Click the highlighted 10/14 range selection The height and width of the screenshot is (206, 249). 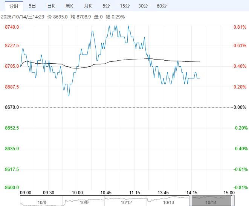click(212, 201)
